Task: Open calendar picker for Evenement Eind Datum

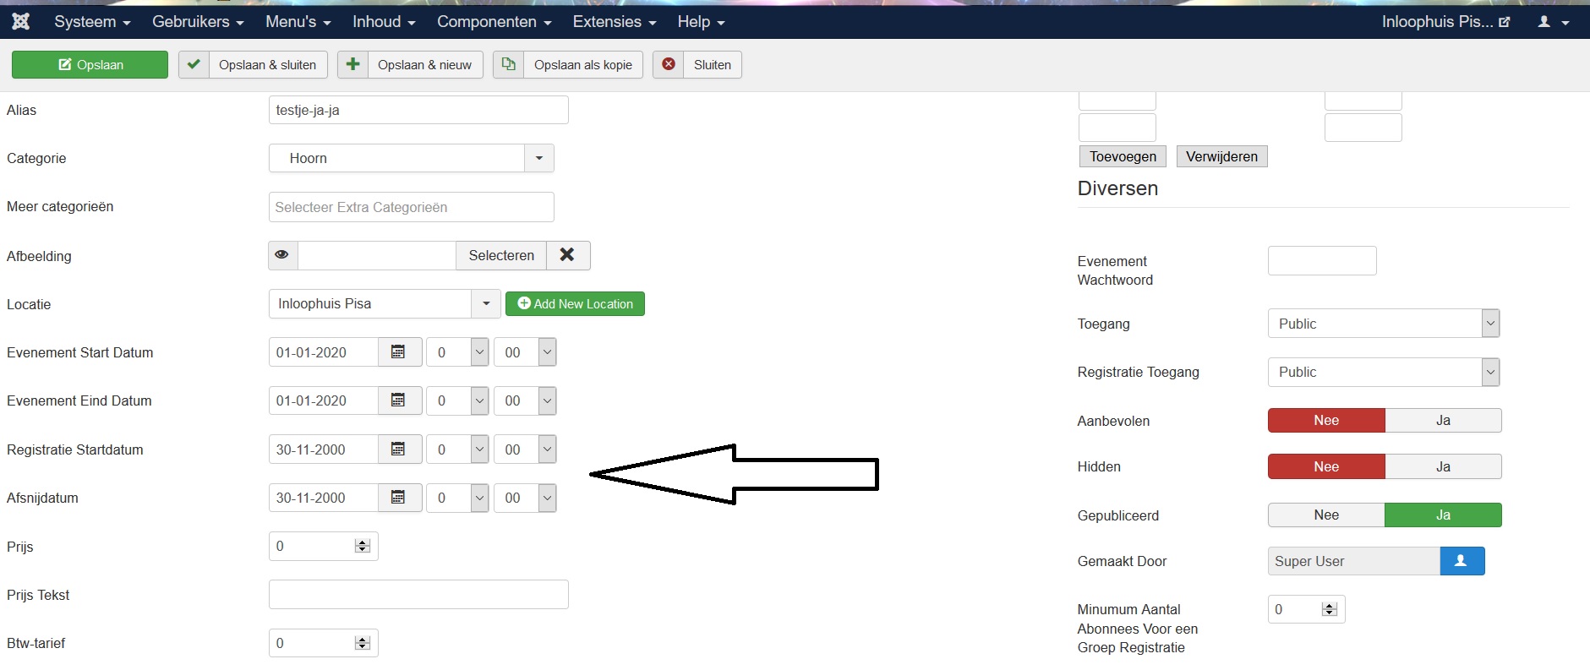Action: tap(399, 400)
